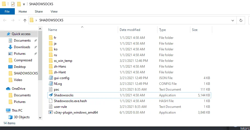This screenshot has height=130, width=250.
Task: Select the gui-config JSON file icon
Action: 51,78
